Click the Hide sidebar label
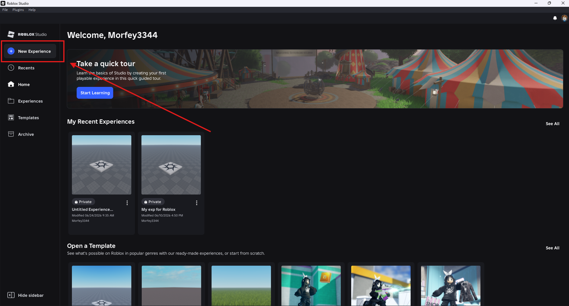The width and height of the screenshot is (569, 306). tap(31, 295)
